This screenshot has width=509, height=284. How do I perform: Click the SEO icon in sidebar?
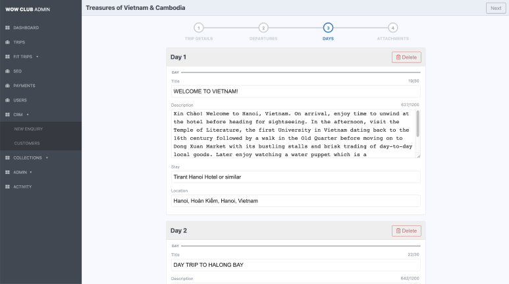point(7,71)
